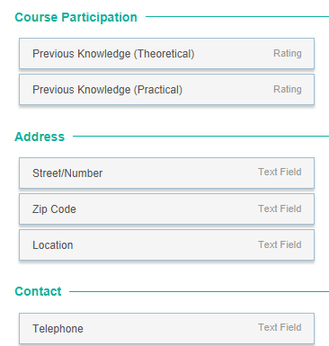Click the divider line beside Address heading
The height and width of the screenshot is (346, 329).
click(200, 136)
